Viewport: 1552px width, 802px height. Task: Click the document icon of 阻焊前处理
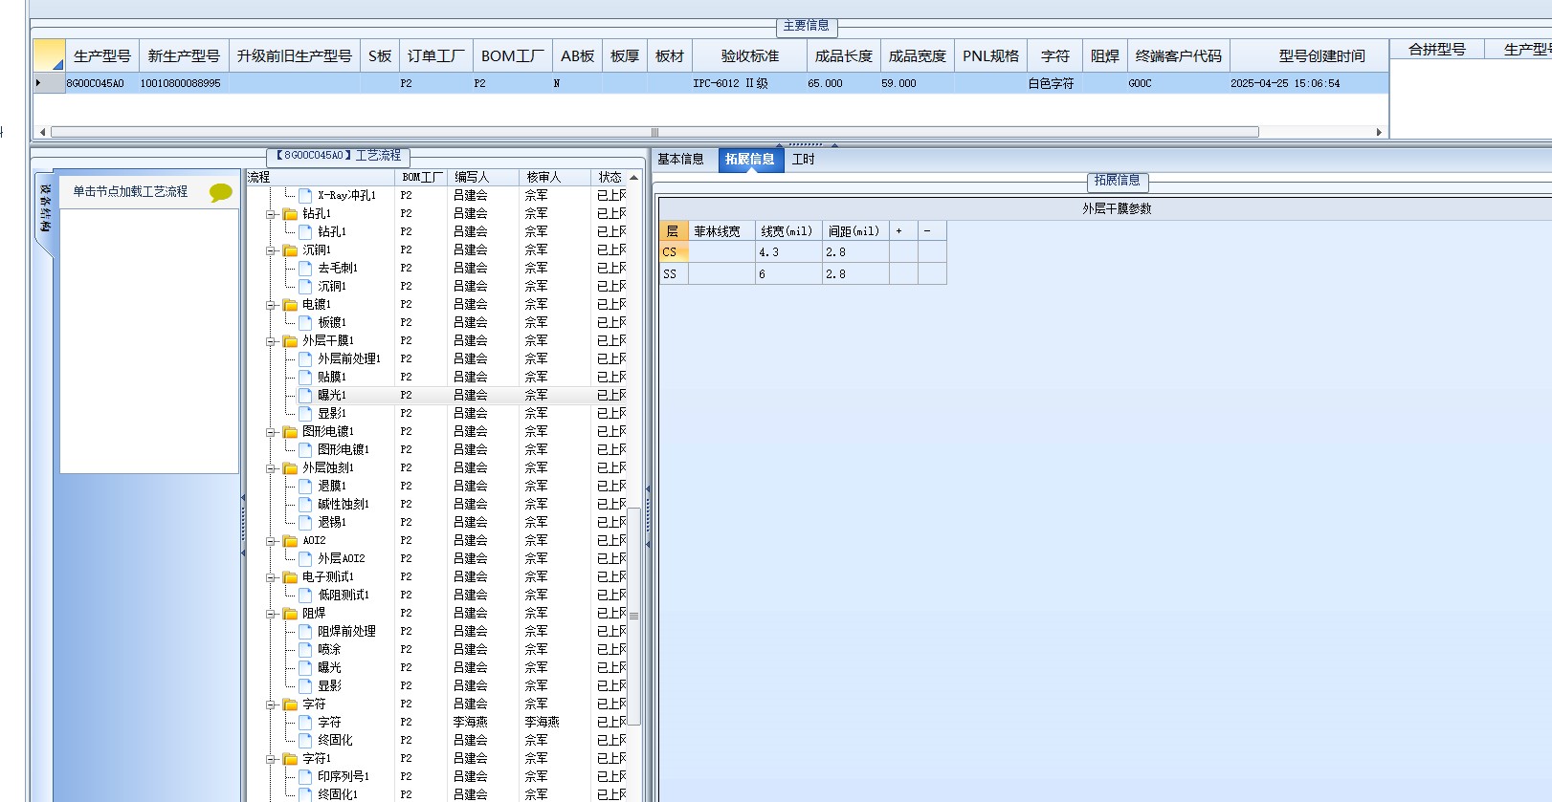tap(305, 632)
